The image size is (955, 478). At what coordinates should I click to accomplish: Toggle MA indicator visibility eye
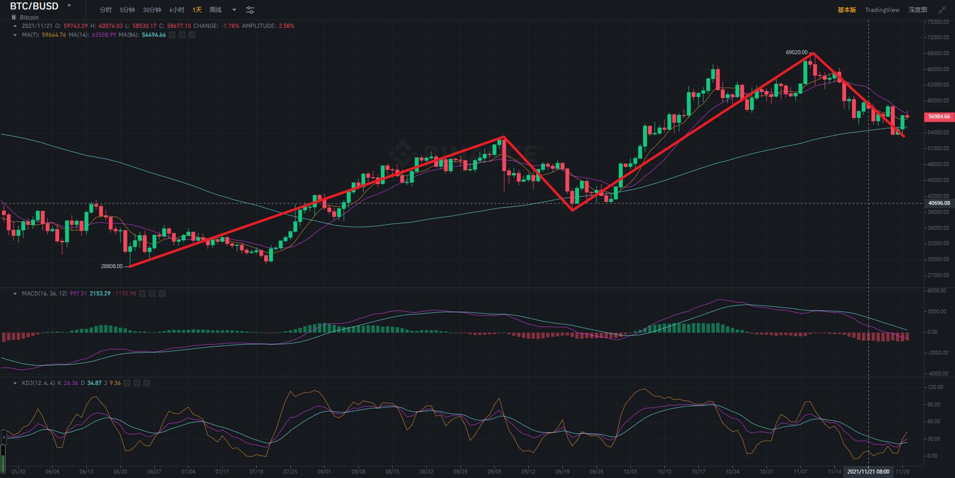(x=172, y=35)
